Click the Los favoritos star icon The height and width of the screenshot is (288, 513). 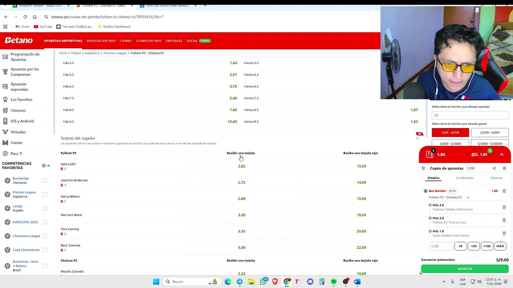[5, 99]
